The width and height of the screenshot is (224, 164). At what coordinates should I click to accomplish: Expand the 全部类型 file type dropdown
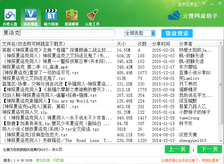(x=153, y=33)
